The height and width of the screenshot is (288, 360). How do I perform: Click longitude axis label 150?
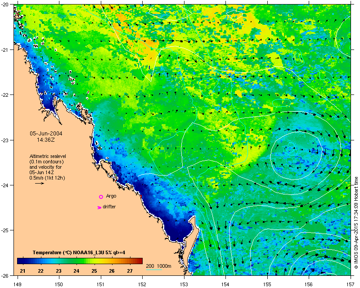59,284
